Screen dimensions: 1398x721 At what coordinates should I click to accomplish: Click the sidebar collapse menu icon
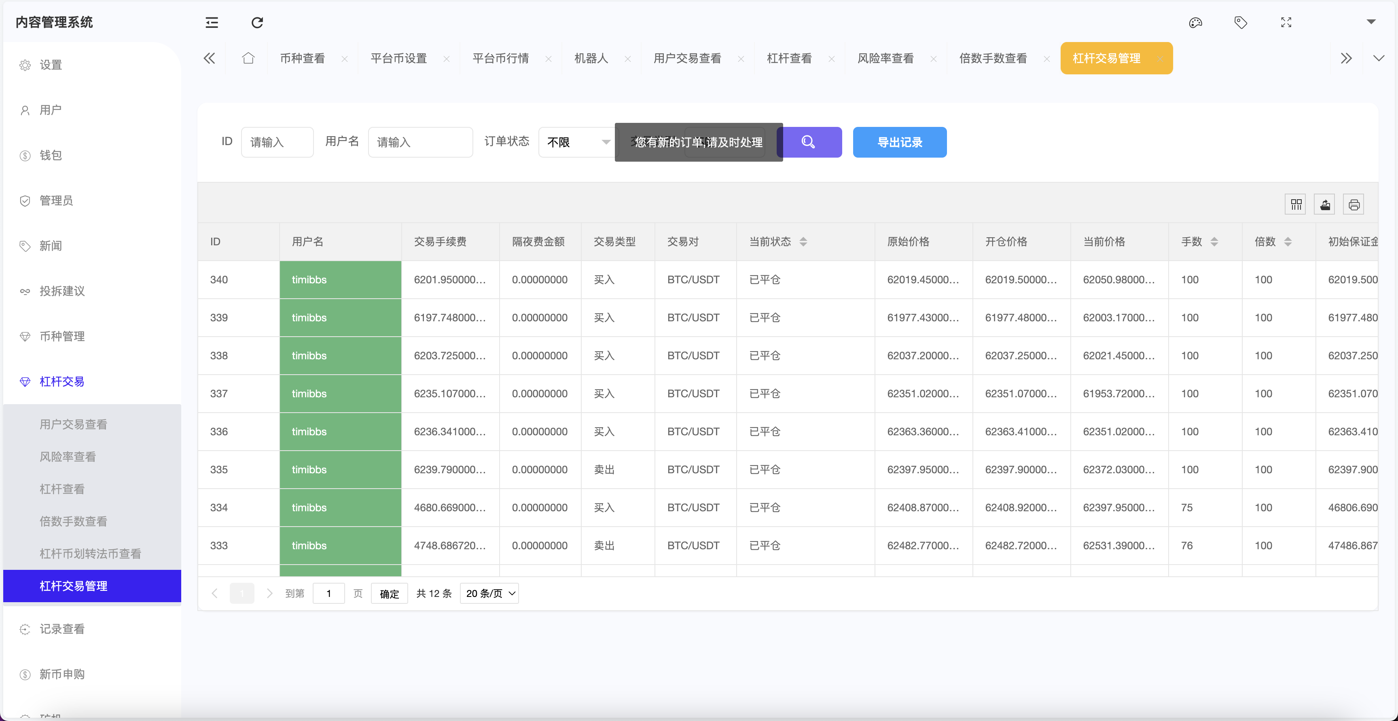(x=212, y=22)
